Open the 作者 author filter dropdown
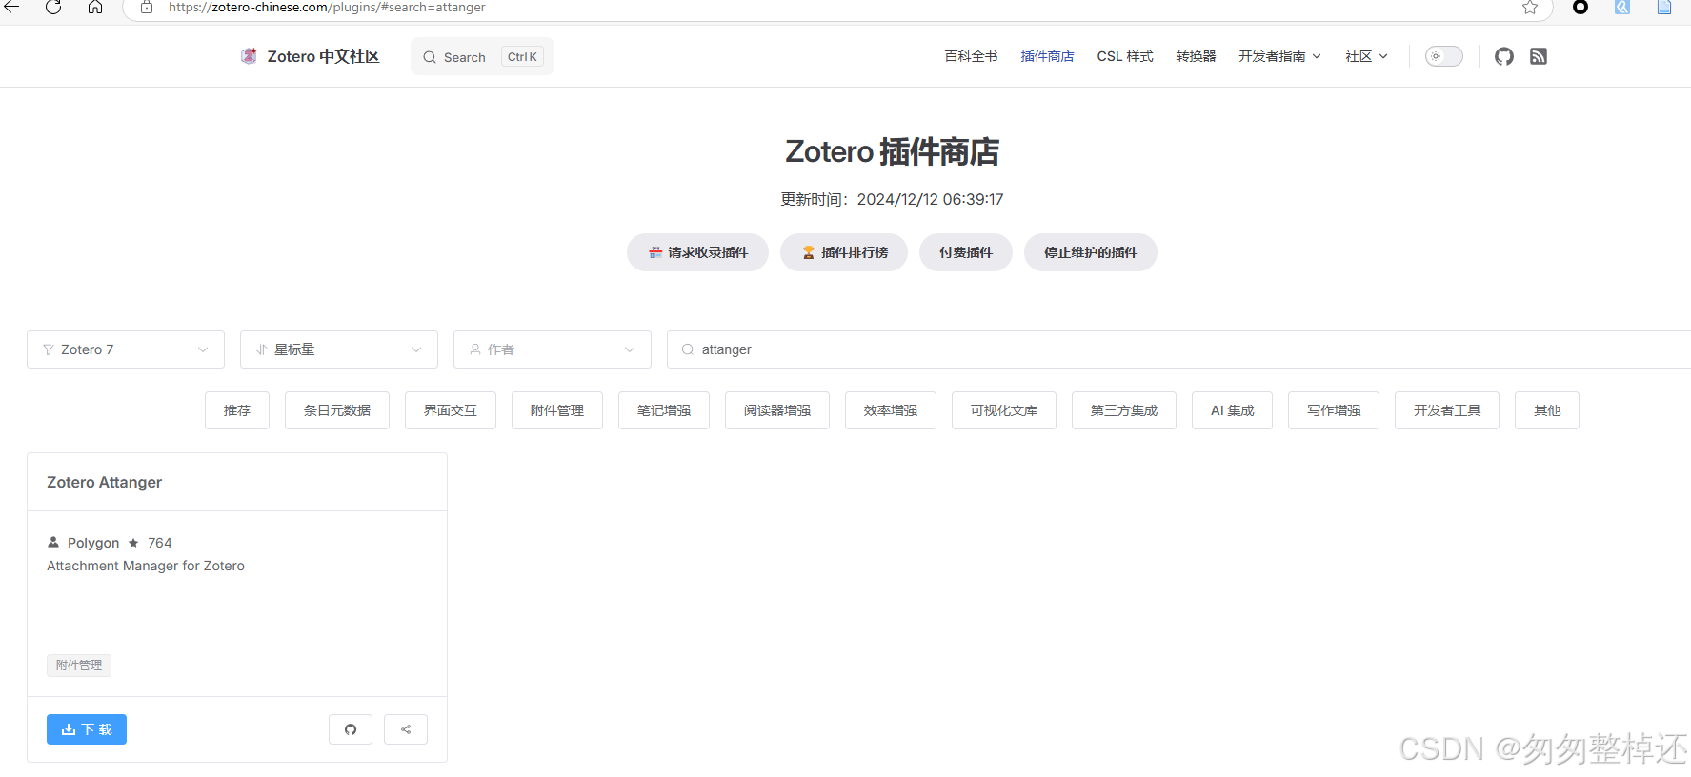The image size is (1691, 777). (x=553, y=349)
